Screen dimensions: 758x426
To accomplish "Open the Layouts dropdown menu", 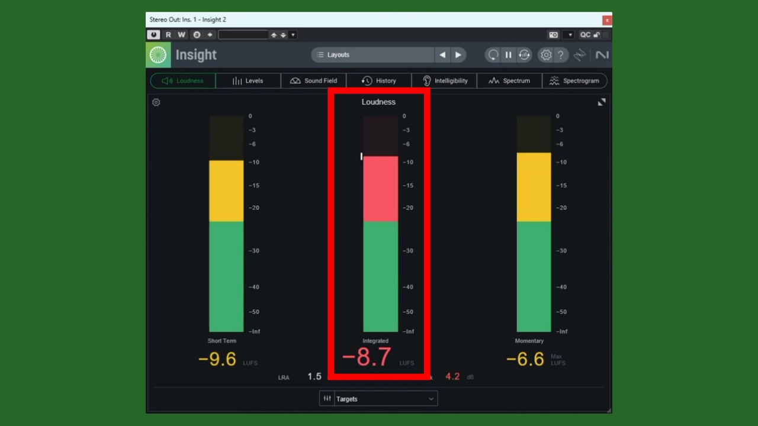I will click(373, 55).
